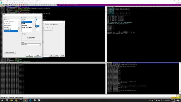Open Breakpoints window with 'b' icon
The height and width of the screenshot is (102, 181).
tap(47, 5)
